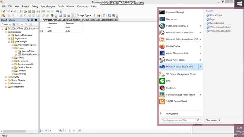Expand the Programmability node

(x=13, y=64)
